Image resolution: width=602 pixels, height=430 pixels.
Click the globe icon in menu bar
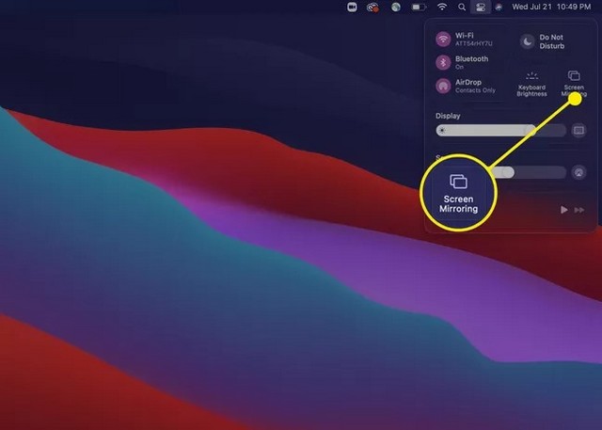pyautogui.click(x=396, y=7)
